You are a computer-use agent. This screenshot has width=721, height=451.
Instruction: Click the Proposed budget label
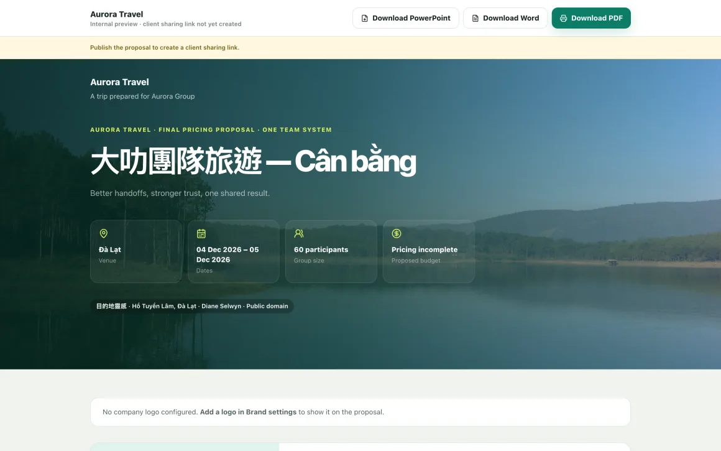(416, 261)
